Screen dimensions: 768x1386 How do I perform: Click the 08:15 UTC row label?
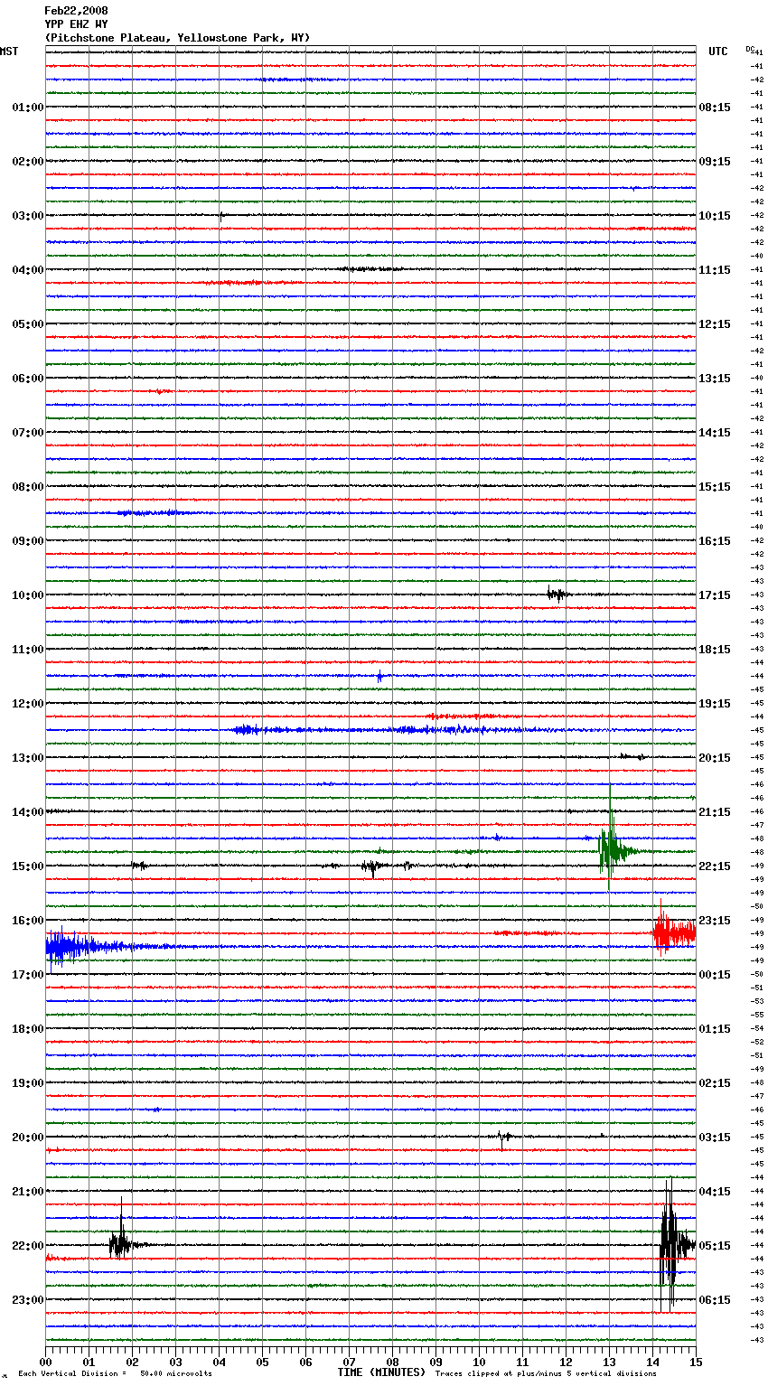click(x=715, y=108)
